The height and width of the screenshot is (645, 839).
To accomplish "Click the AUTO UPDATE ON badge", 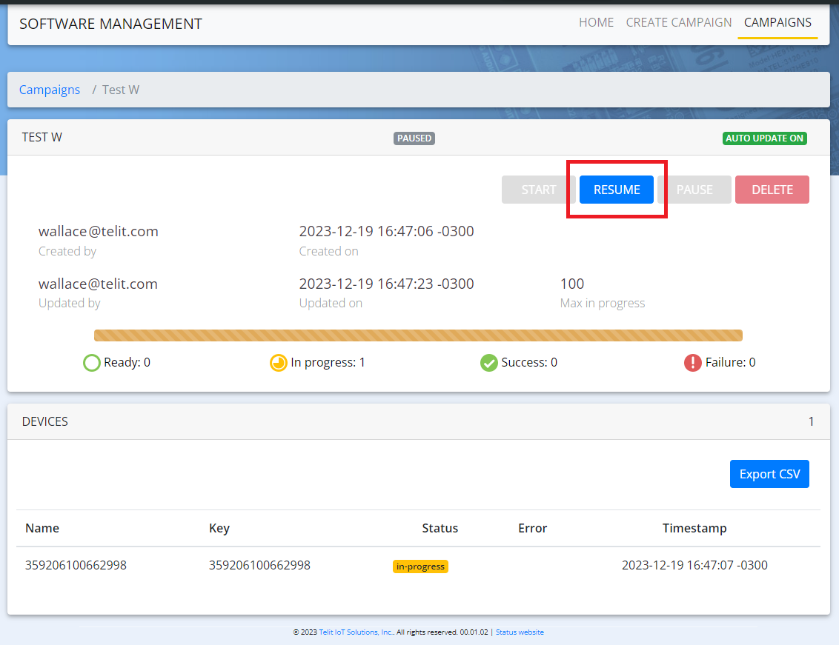I will coord(765,138).
